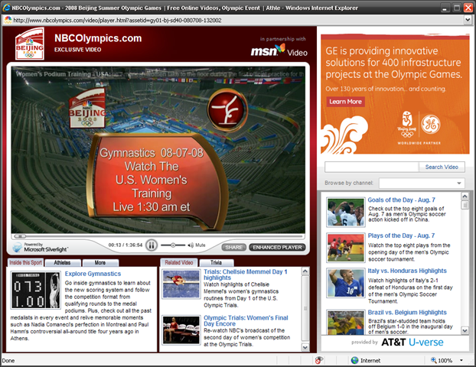
Task: Open Olympic Trials: Women's Final Day Encore
Action: pos(246,320)
